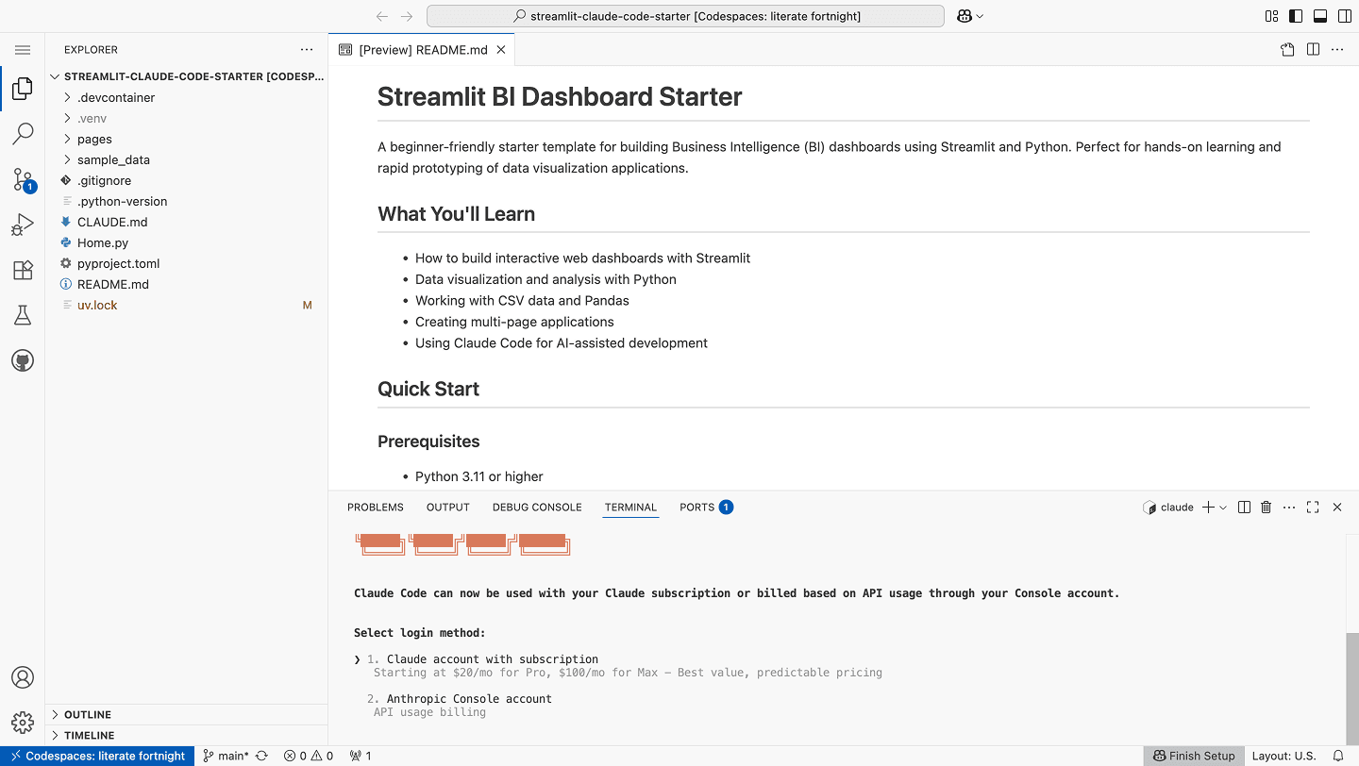Expand the sample_data folder
The height and width of the screenshot is (766, 1359).
click(x=113, y=159)
